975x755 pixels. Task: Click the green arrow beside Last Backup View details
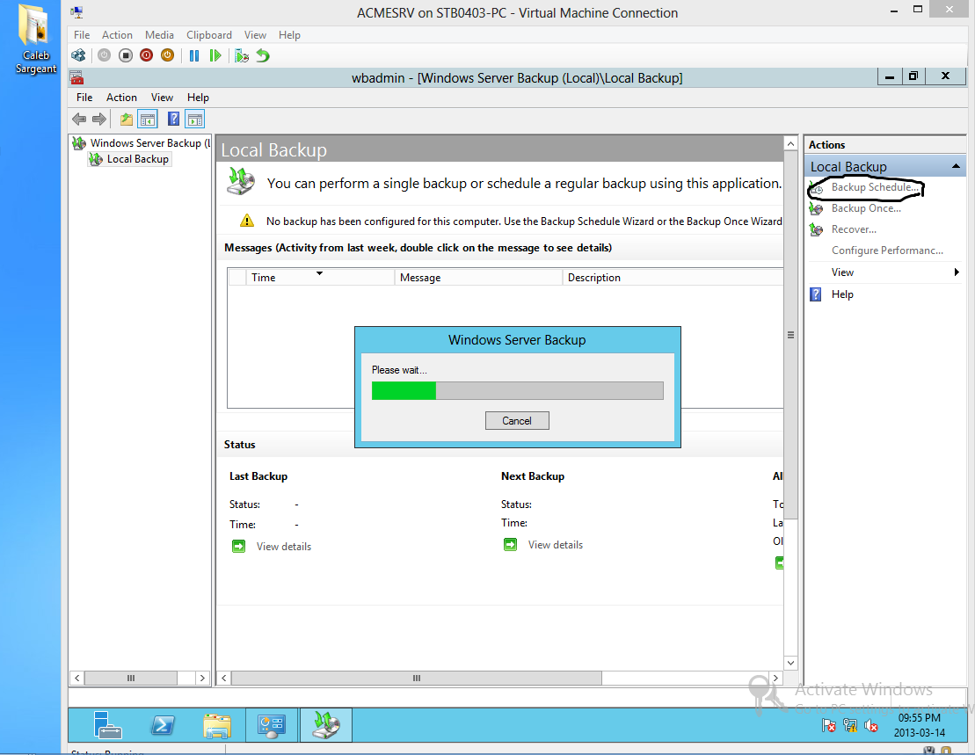click(238, 546)
